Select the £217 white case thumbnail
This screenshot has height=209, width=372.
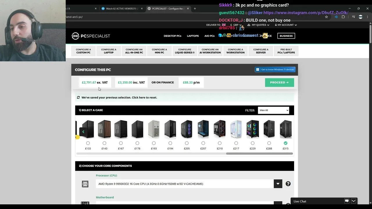(236, 129)
